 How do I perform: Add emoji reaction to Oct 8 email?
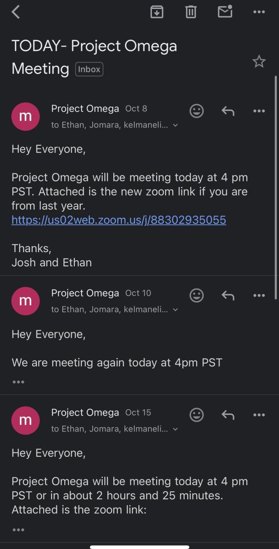point(197,111)
